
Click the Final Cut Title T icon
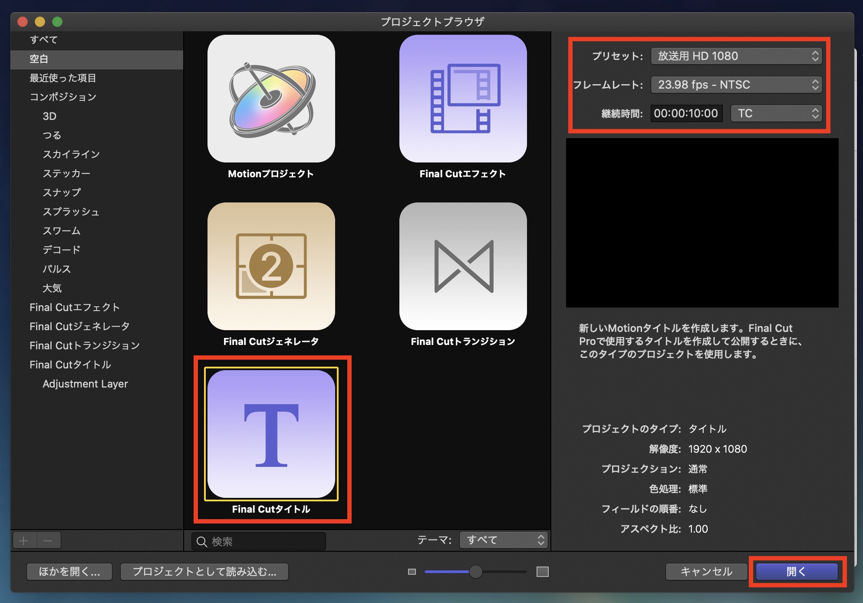271,434
